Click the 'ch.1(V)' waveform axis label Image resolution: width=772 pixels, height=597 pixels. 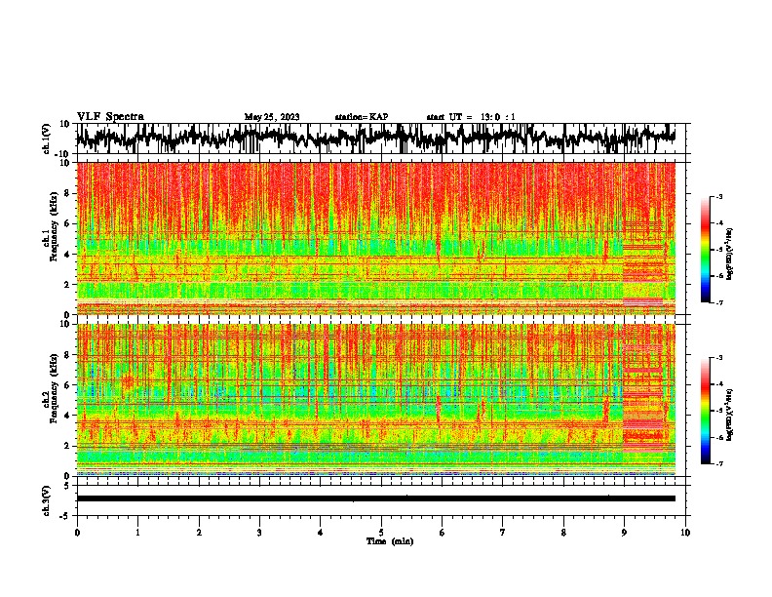tap(45, 139)
